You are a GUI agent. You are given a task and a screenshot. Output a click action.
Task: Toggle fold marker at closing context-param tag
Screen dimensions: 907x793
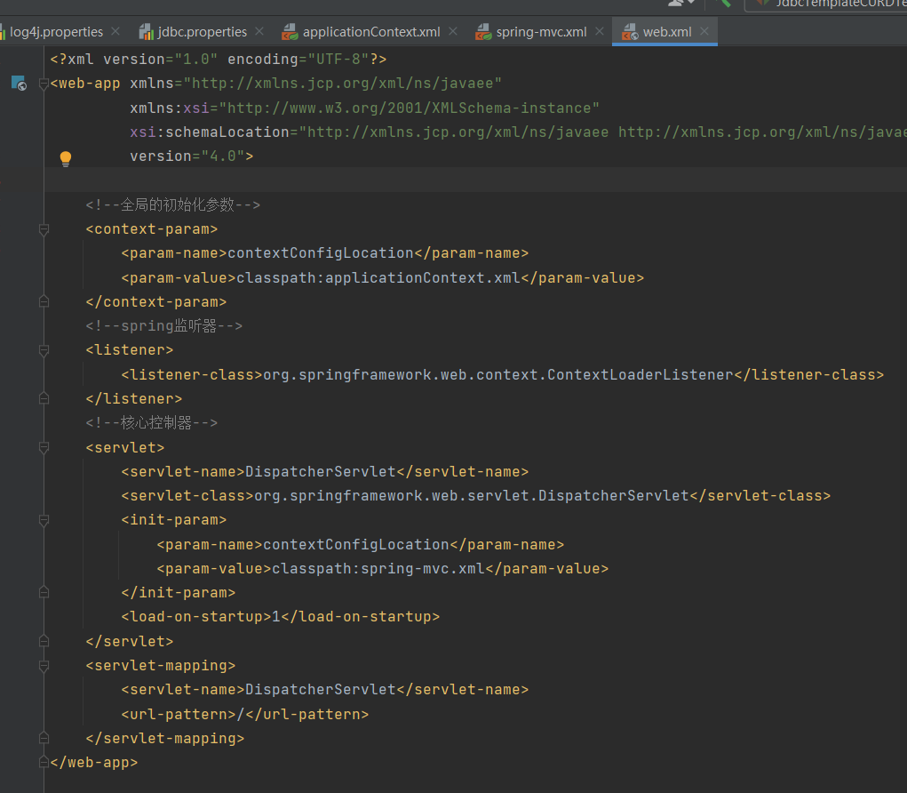click(x=44, y=301)
